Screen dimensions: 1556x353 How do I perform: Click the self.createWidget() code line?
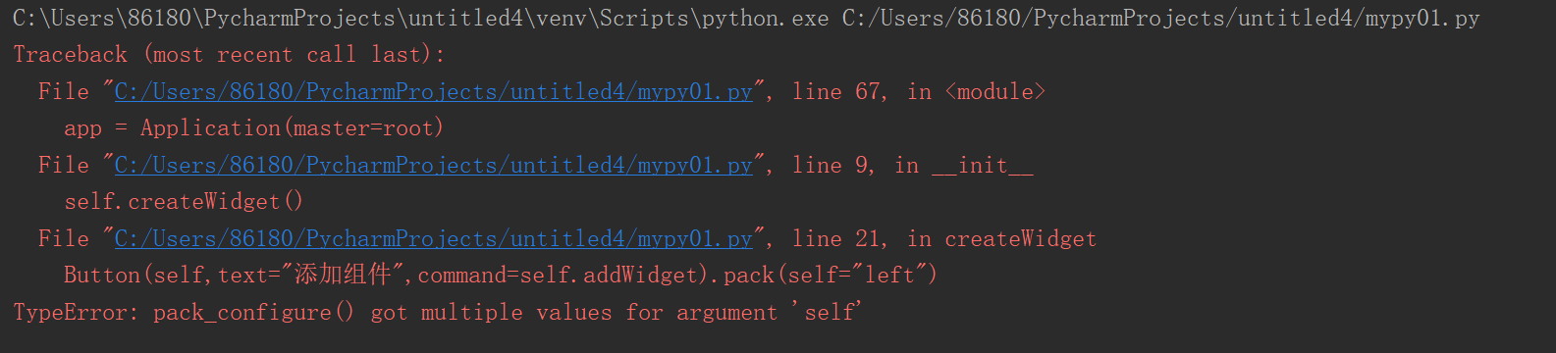184,202
